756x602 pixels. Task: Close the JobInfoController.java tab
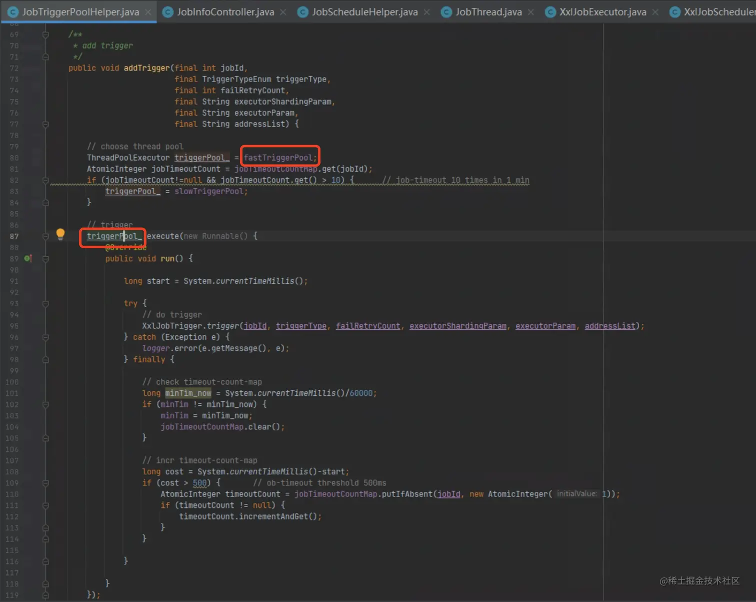tap(283, 12)
